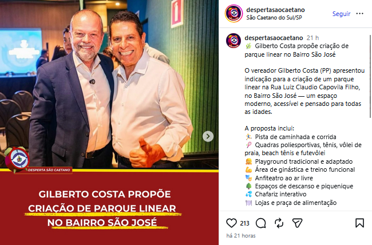This screenshot has height=245, width=372.
Task: Click the caption author avatar icon
Action: click(x=234, y=41)
